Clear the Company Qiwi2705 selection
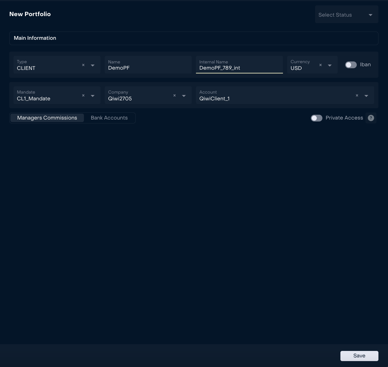 click(175, 96)
